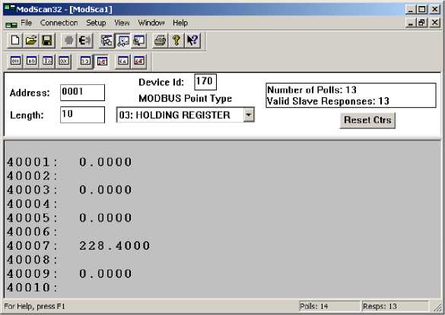Set display format to Integer (third format icon)
Screen dimensions: 445x315
(x=47, y=61)
